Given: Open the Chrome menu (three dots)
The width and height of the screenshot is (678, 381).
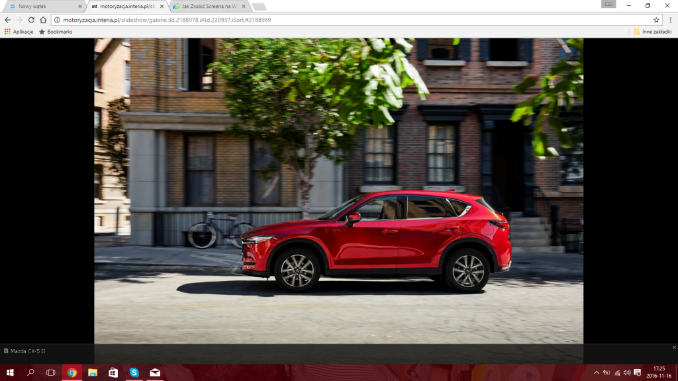Looking at the screenshot, I should coord(669,20).
